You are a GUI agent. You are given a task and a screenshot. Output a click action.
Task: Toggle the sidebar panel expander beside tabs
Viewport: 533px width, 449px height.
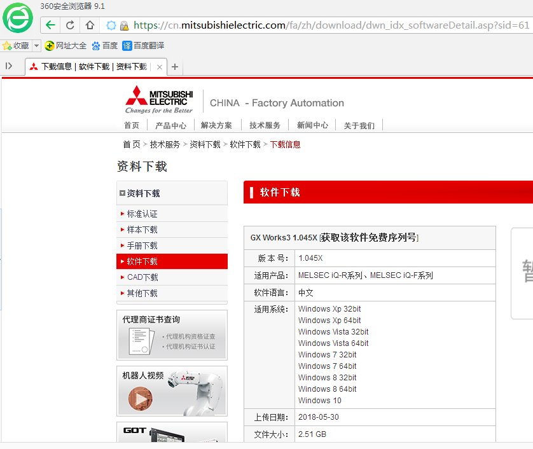[9, 66]
